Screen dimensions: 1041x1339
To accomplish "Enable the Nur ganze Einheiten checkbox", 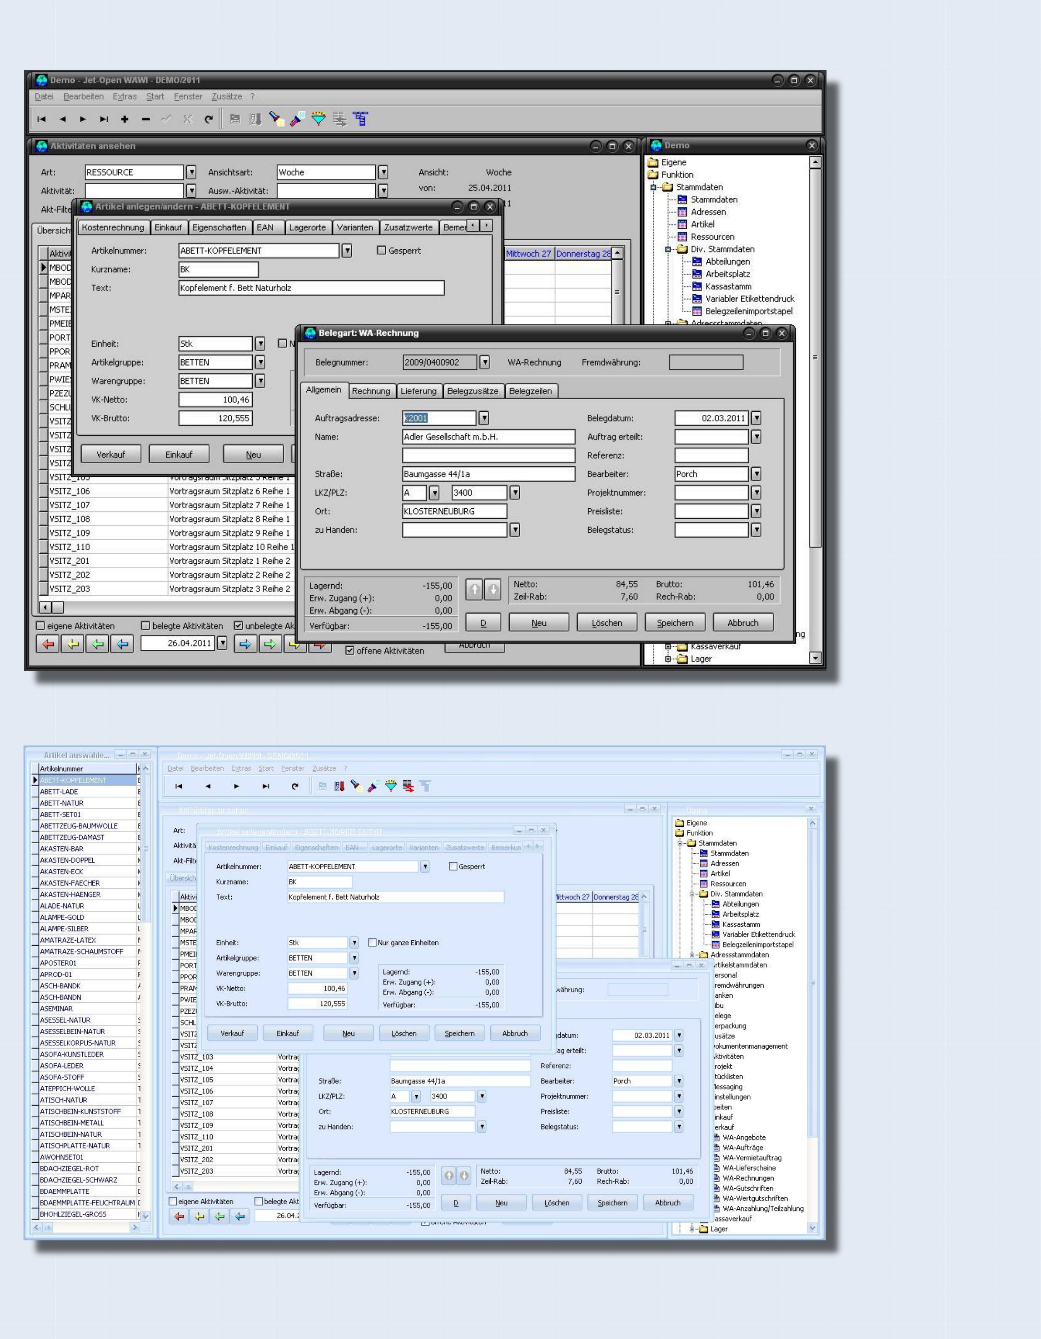I will [x=372, y=942].
